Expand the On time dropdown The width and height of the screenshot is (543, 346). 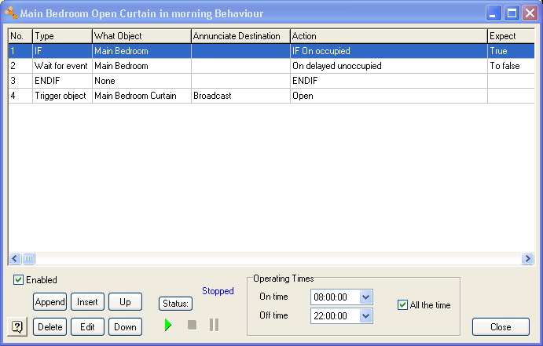click(365, 297)
